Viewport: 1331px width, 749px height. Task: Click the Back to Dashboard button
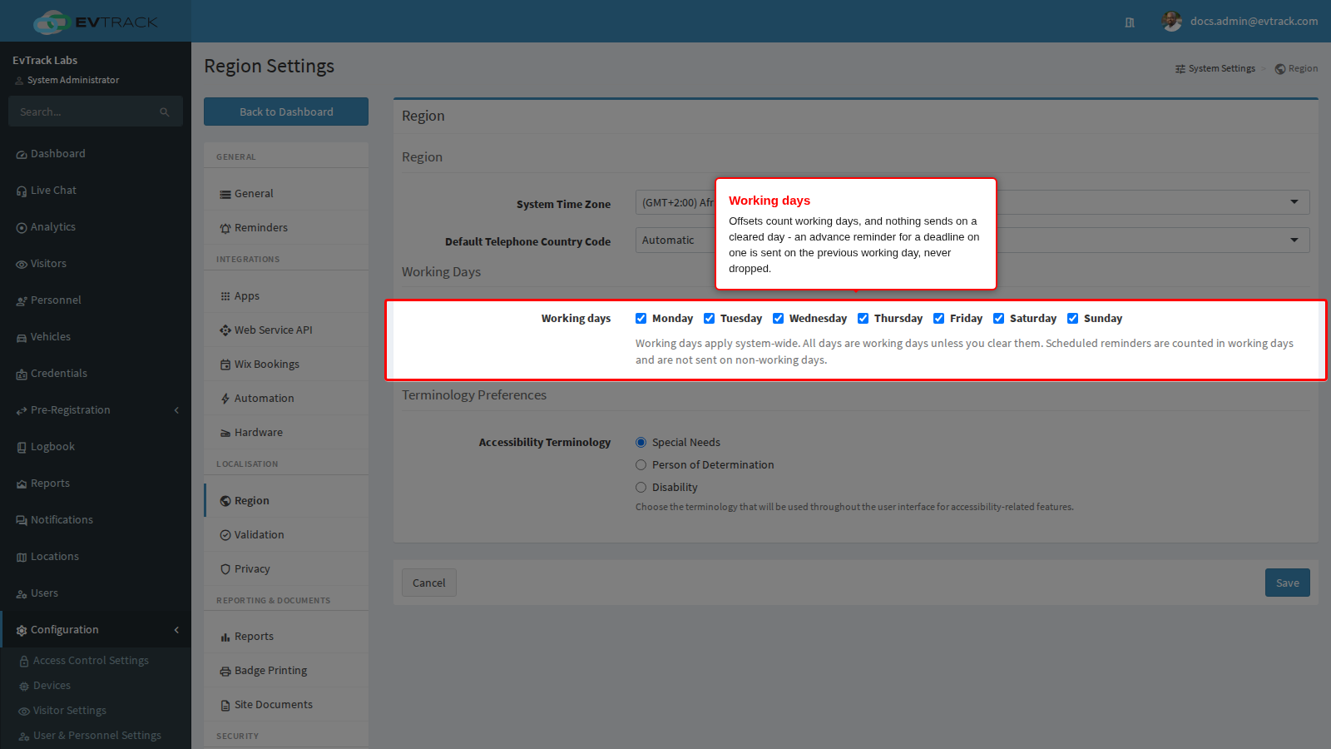click(x=286, y=112)
